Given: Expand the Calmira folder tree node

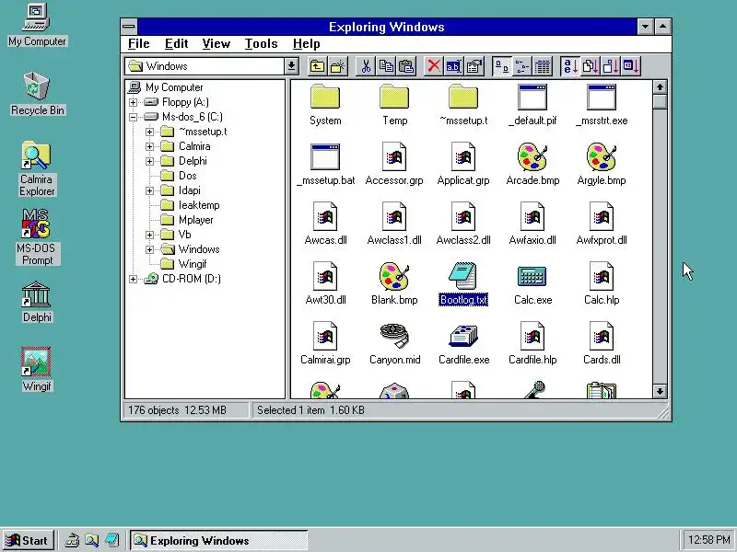Looking at the screenshot, I should [x=149, y=146].
